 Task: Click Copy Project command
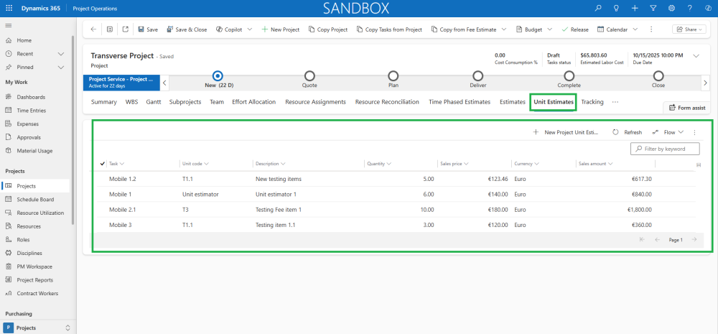(328, 29)
